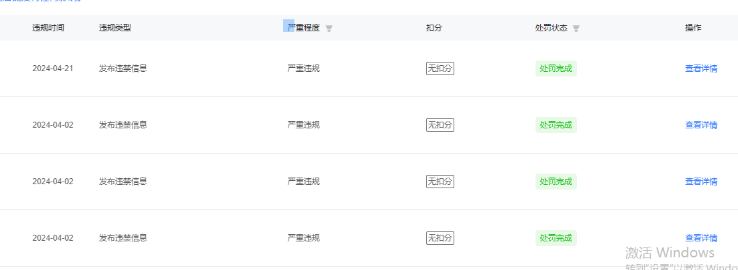Click 发布违禁信息 in the 2024-04-21 row

(x=123, y=68)
